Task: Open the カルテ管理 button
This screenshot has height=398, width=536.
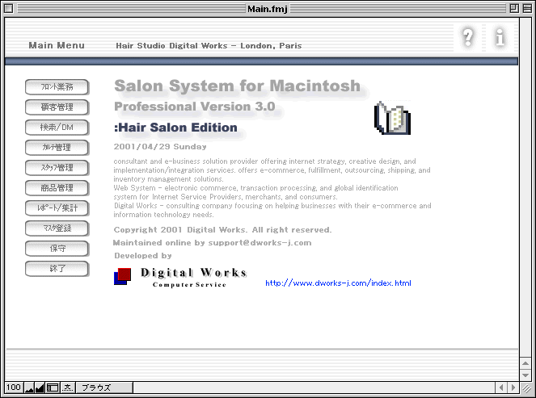Action: click(x=57, y=148)
